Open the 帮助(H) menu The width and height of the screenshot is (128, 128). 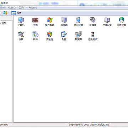click(x=33, y=8)
